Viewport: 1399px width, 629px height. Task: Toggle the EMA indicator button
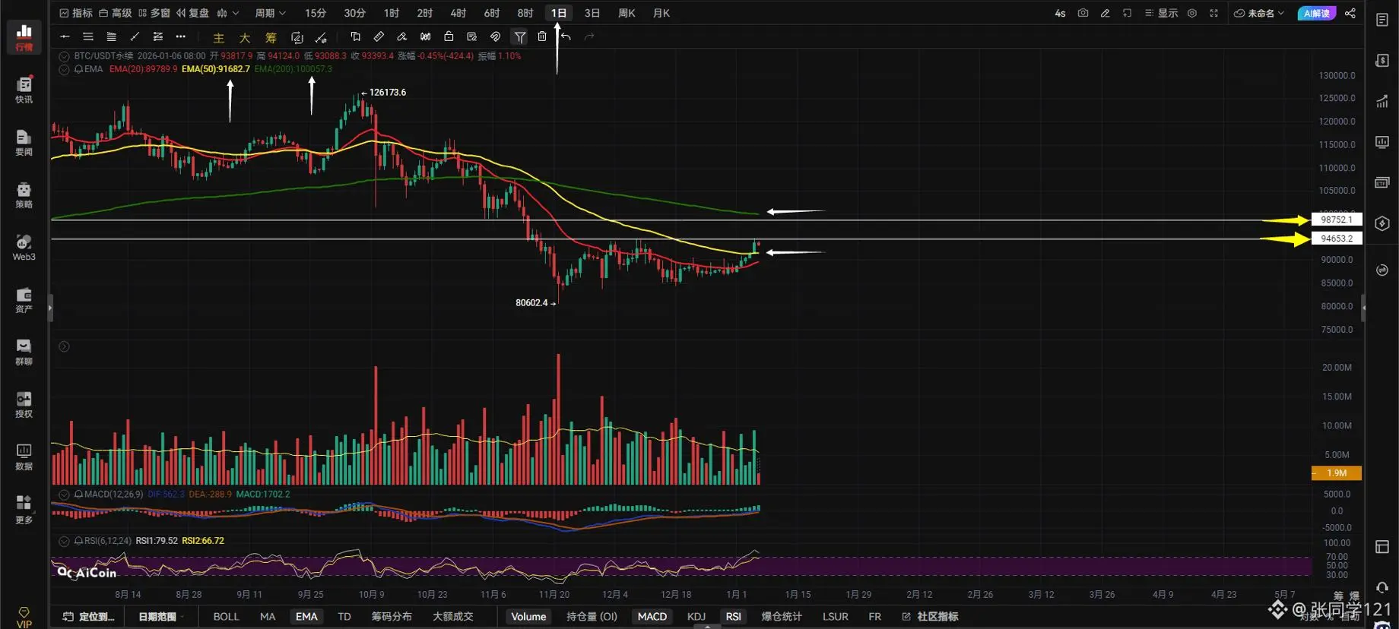pyautogui.click(x=306, y=616)
